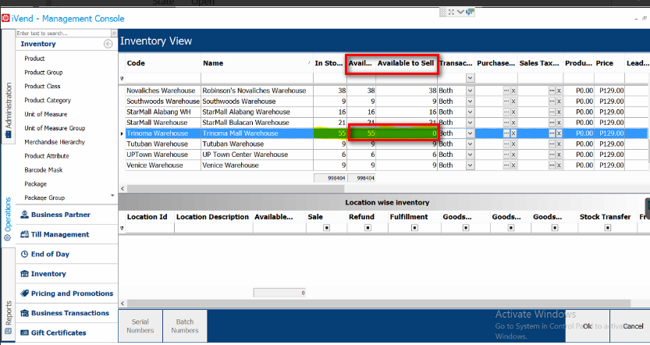Click the Till Management section icon
The image size is (650, 345).
(25, 234)
